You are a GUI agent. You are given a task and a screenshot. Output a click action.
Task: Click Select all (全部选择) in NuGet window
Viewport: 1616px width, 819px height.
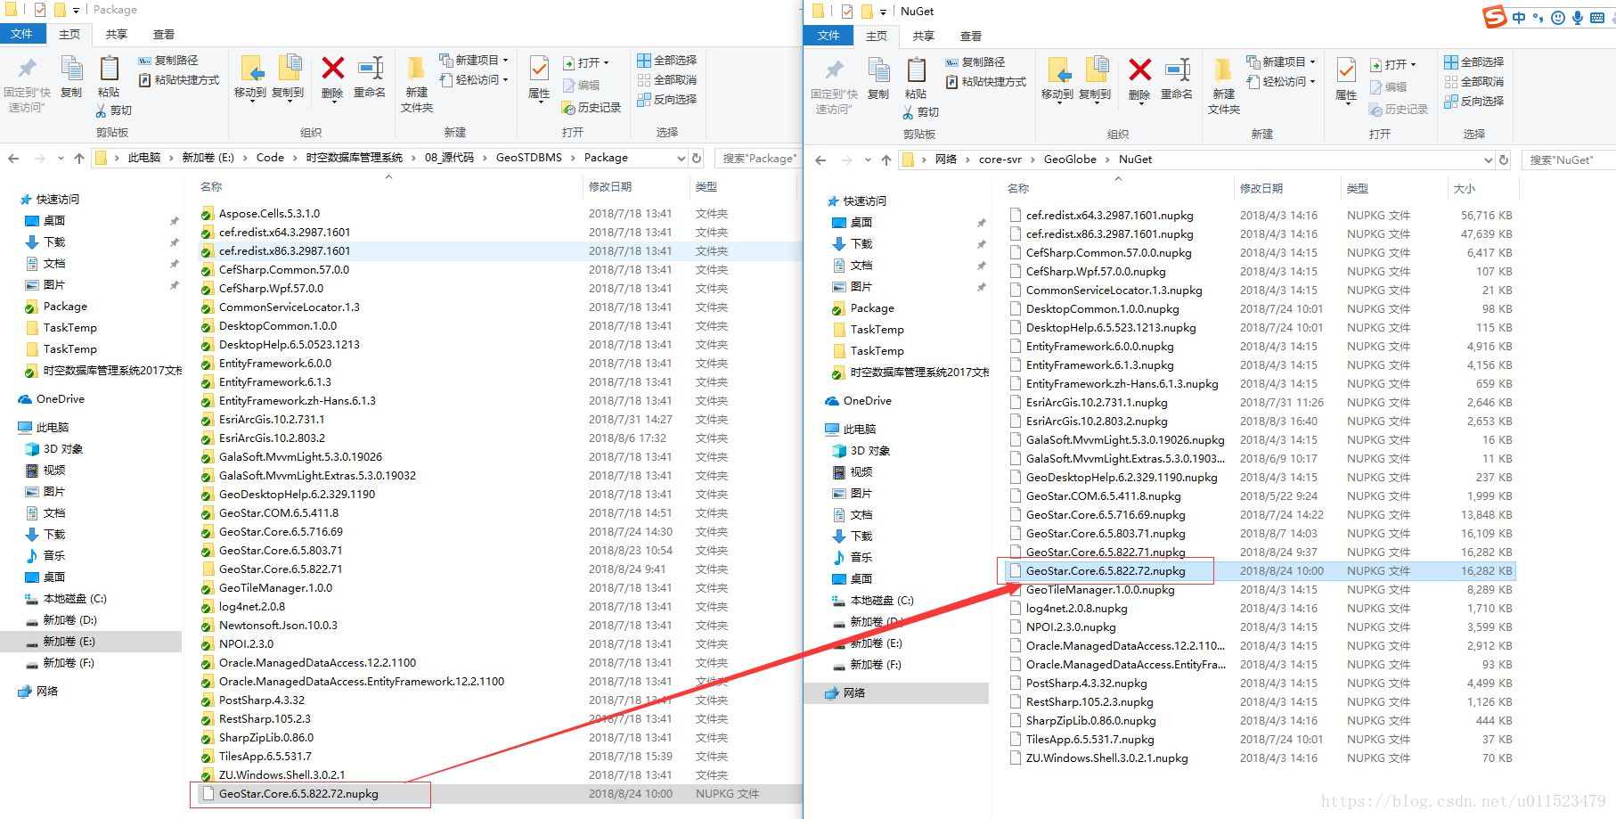pos(1474,62)
